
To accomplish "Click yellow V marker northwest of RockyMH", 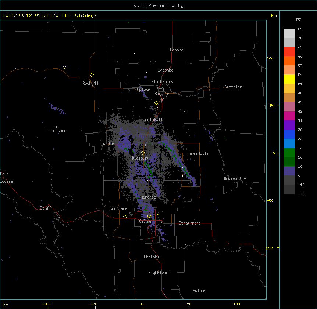I will click(64, 68).
